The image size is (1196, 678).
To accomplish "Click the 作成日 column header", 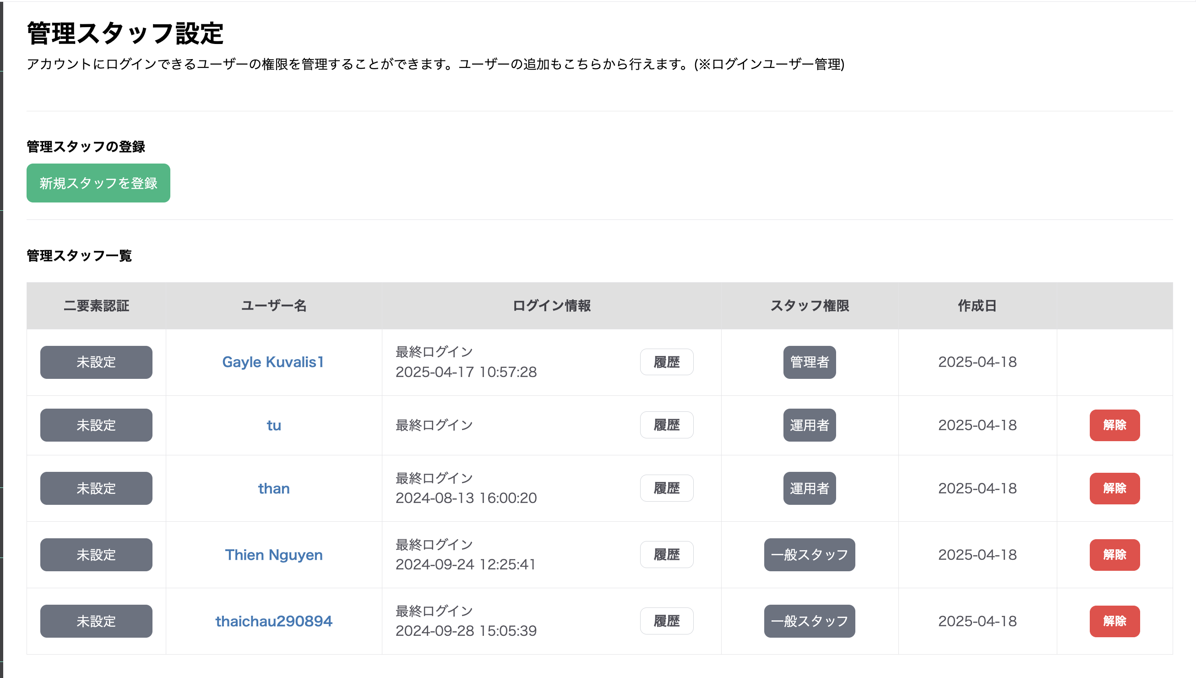I will coord(977,306).
